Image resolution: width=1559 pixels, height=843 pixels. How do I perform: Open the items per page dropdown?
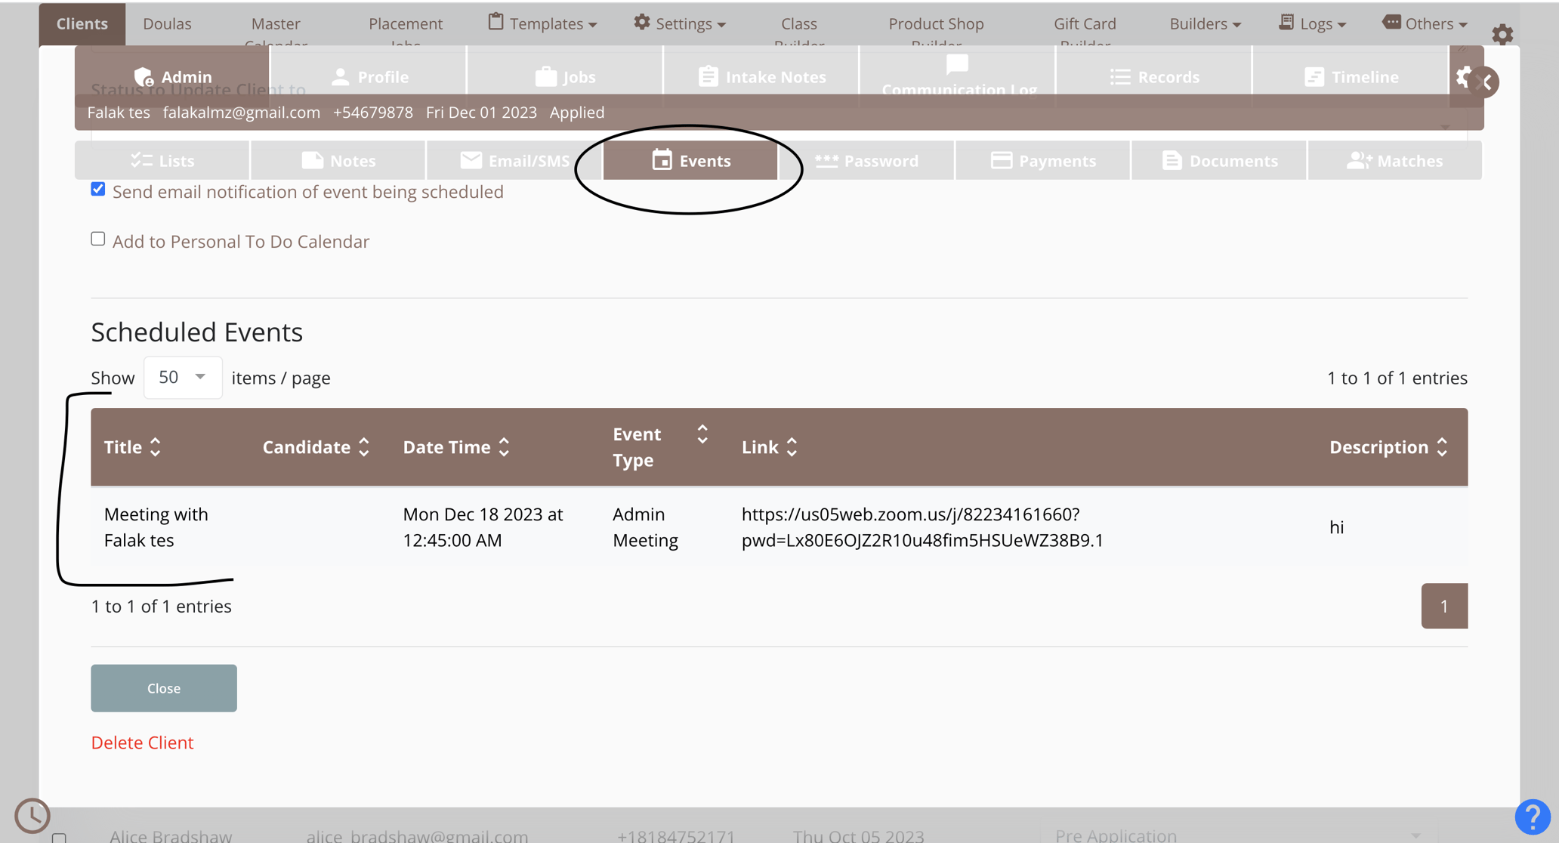point(182,377)
